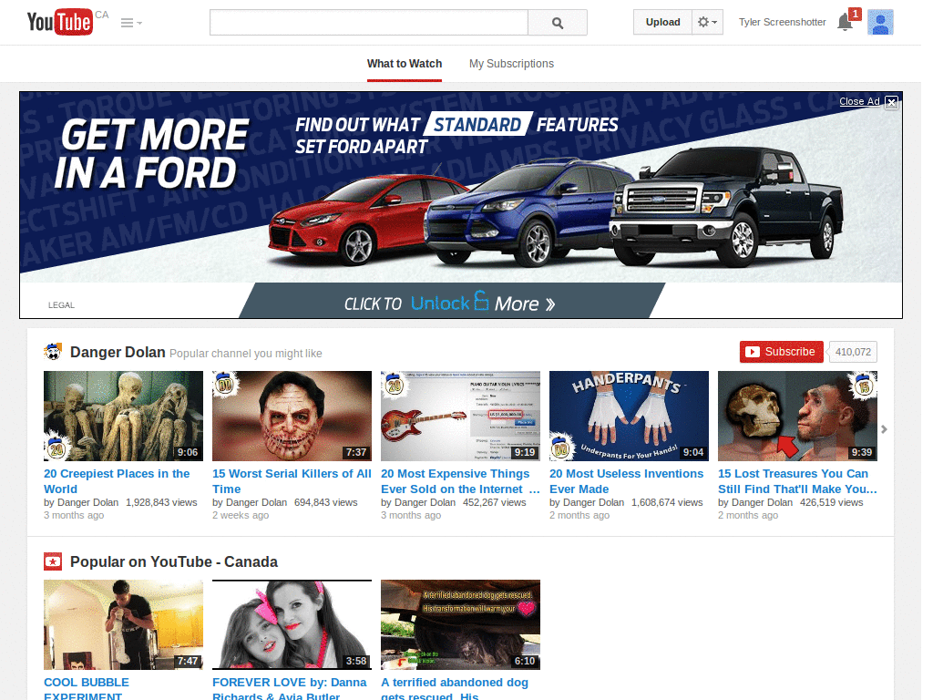The height and width of the screenshot is (700, 933).
Task: Open the settings gear dropdown
Action: pyautogui.click(x=707, y=22)
